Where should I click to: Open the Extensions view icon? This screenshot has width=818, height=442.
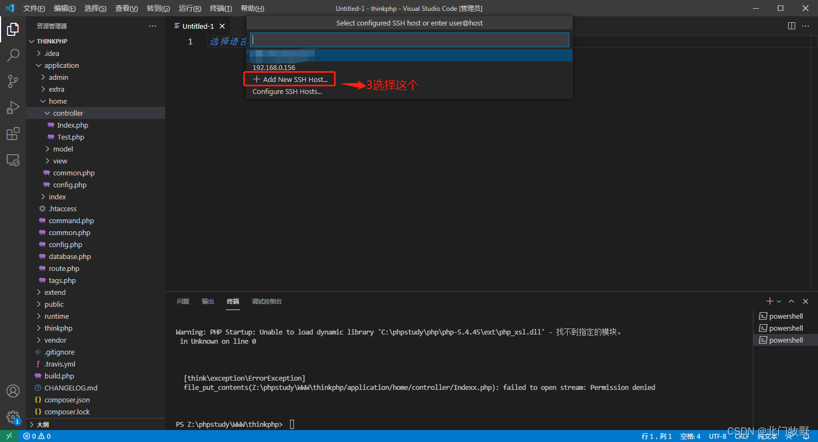coord(13,134)
